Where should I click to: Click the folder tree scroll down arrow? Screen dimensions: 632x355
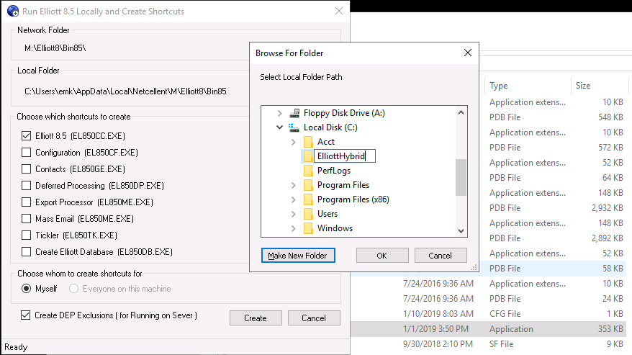pyautogui.click(x=461, y=231)
